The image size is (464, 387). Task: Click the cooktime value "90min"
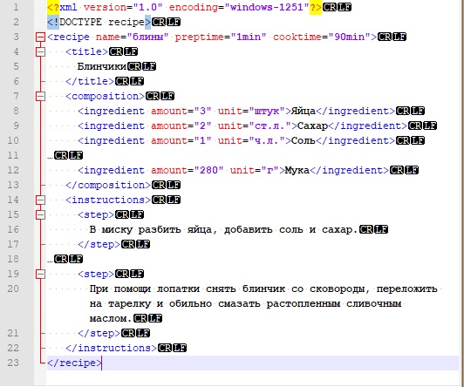point(349,37)
